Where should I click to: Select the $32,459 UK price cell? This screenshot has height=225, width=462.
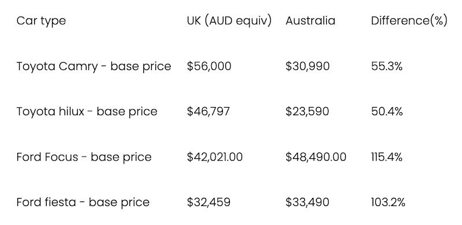(x=208, y=202)
